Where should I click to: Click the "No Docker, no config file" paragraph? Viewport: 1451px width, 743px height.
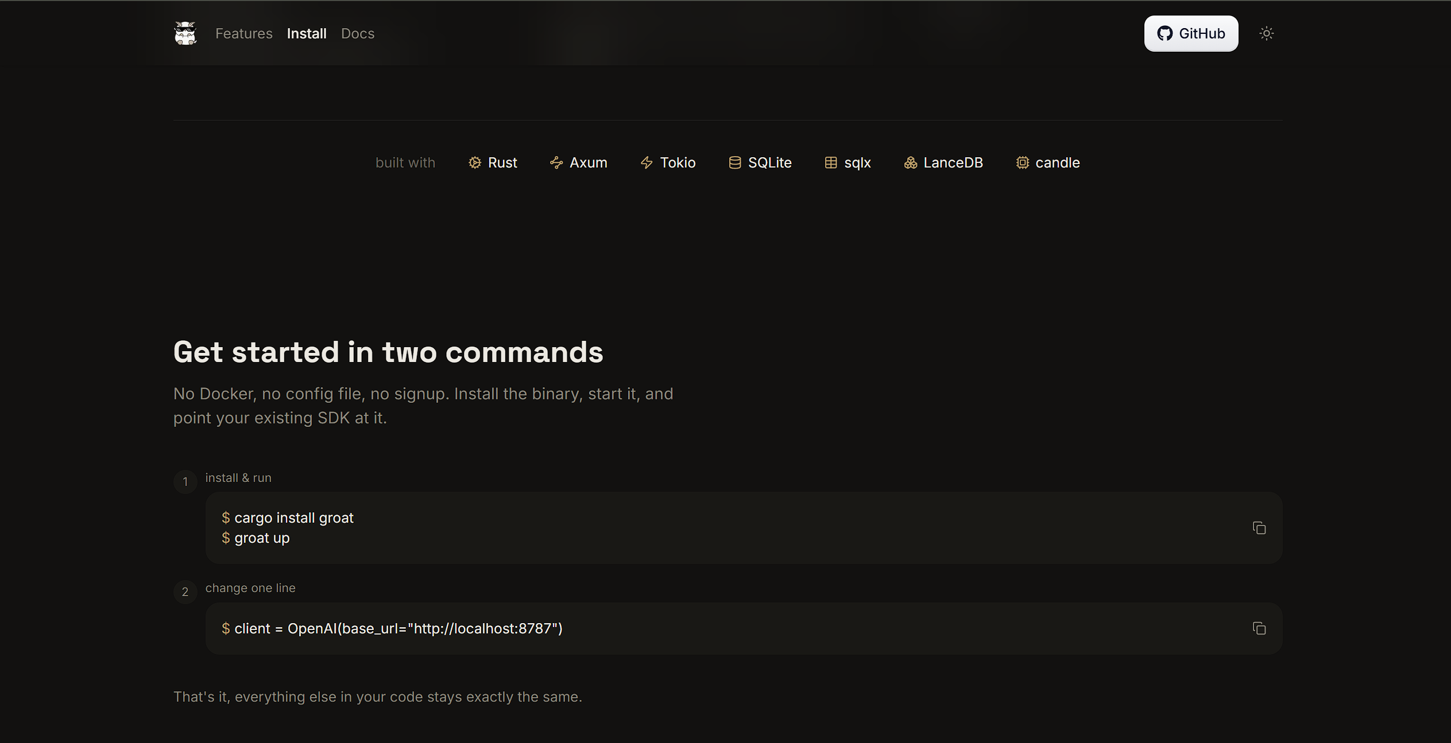click(x=423, y=406)
